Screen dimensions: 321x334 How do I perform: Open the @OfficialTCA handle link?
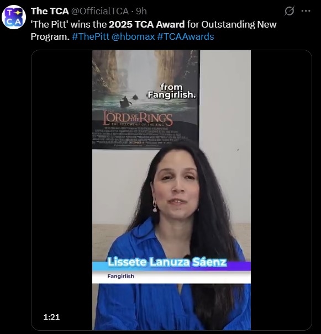click(99, 11)
